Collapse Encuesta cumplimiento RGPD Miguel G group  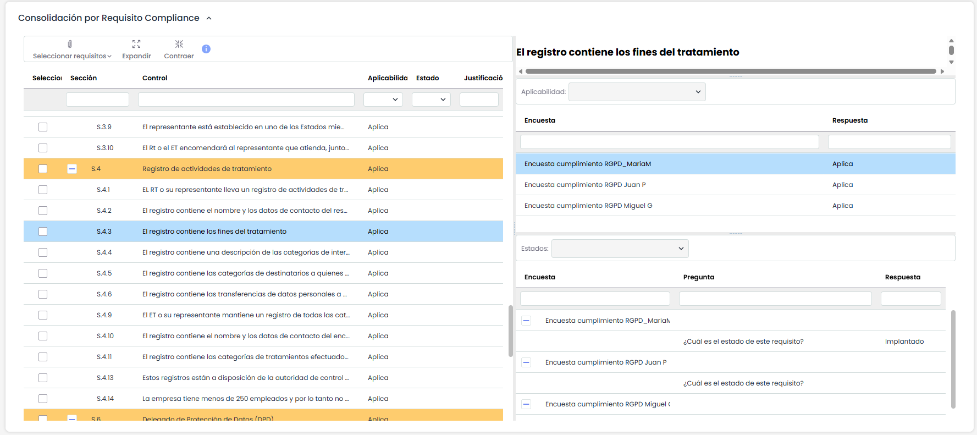click(526, 404)
